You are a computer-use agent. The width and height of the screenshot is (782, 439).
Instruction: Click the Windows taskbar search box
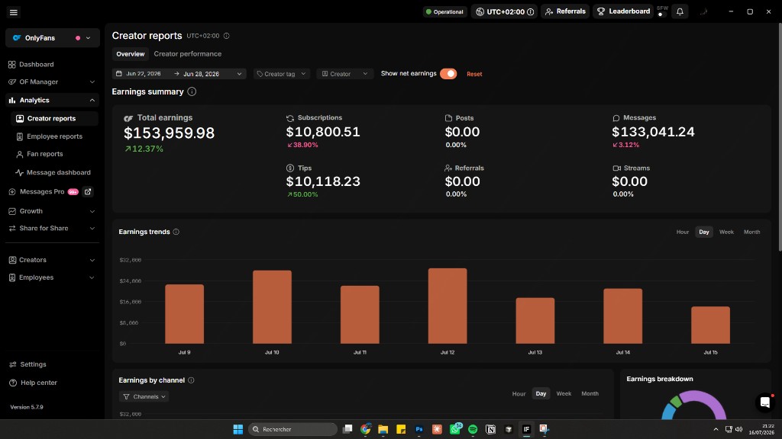[292, 429]
